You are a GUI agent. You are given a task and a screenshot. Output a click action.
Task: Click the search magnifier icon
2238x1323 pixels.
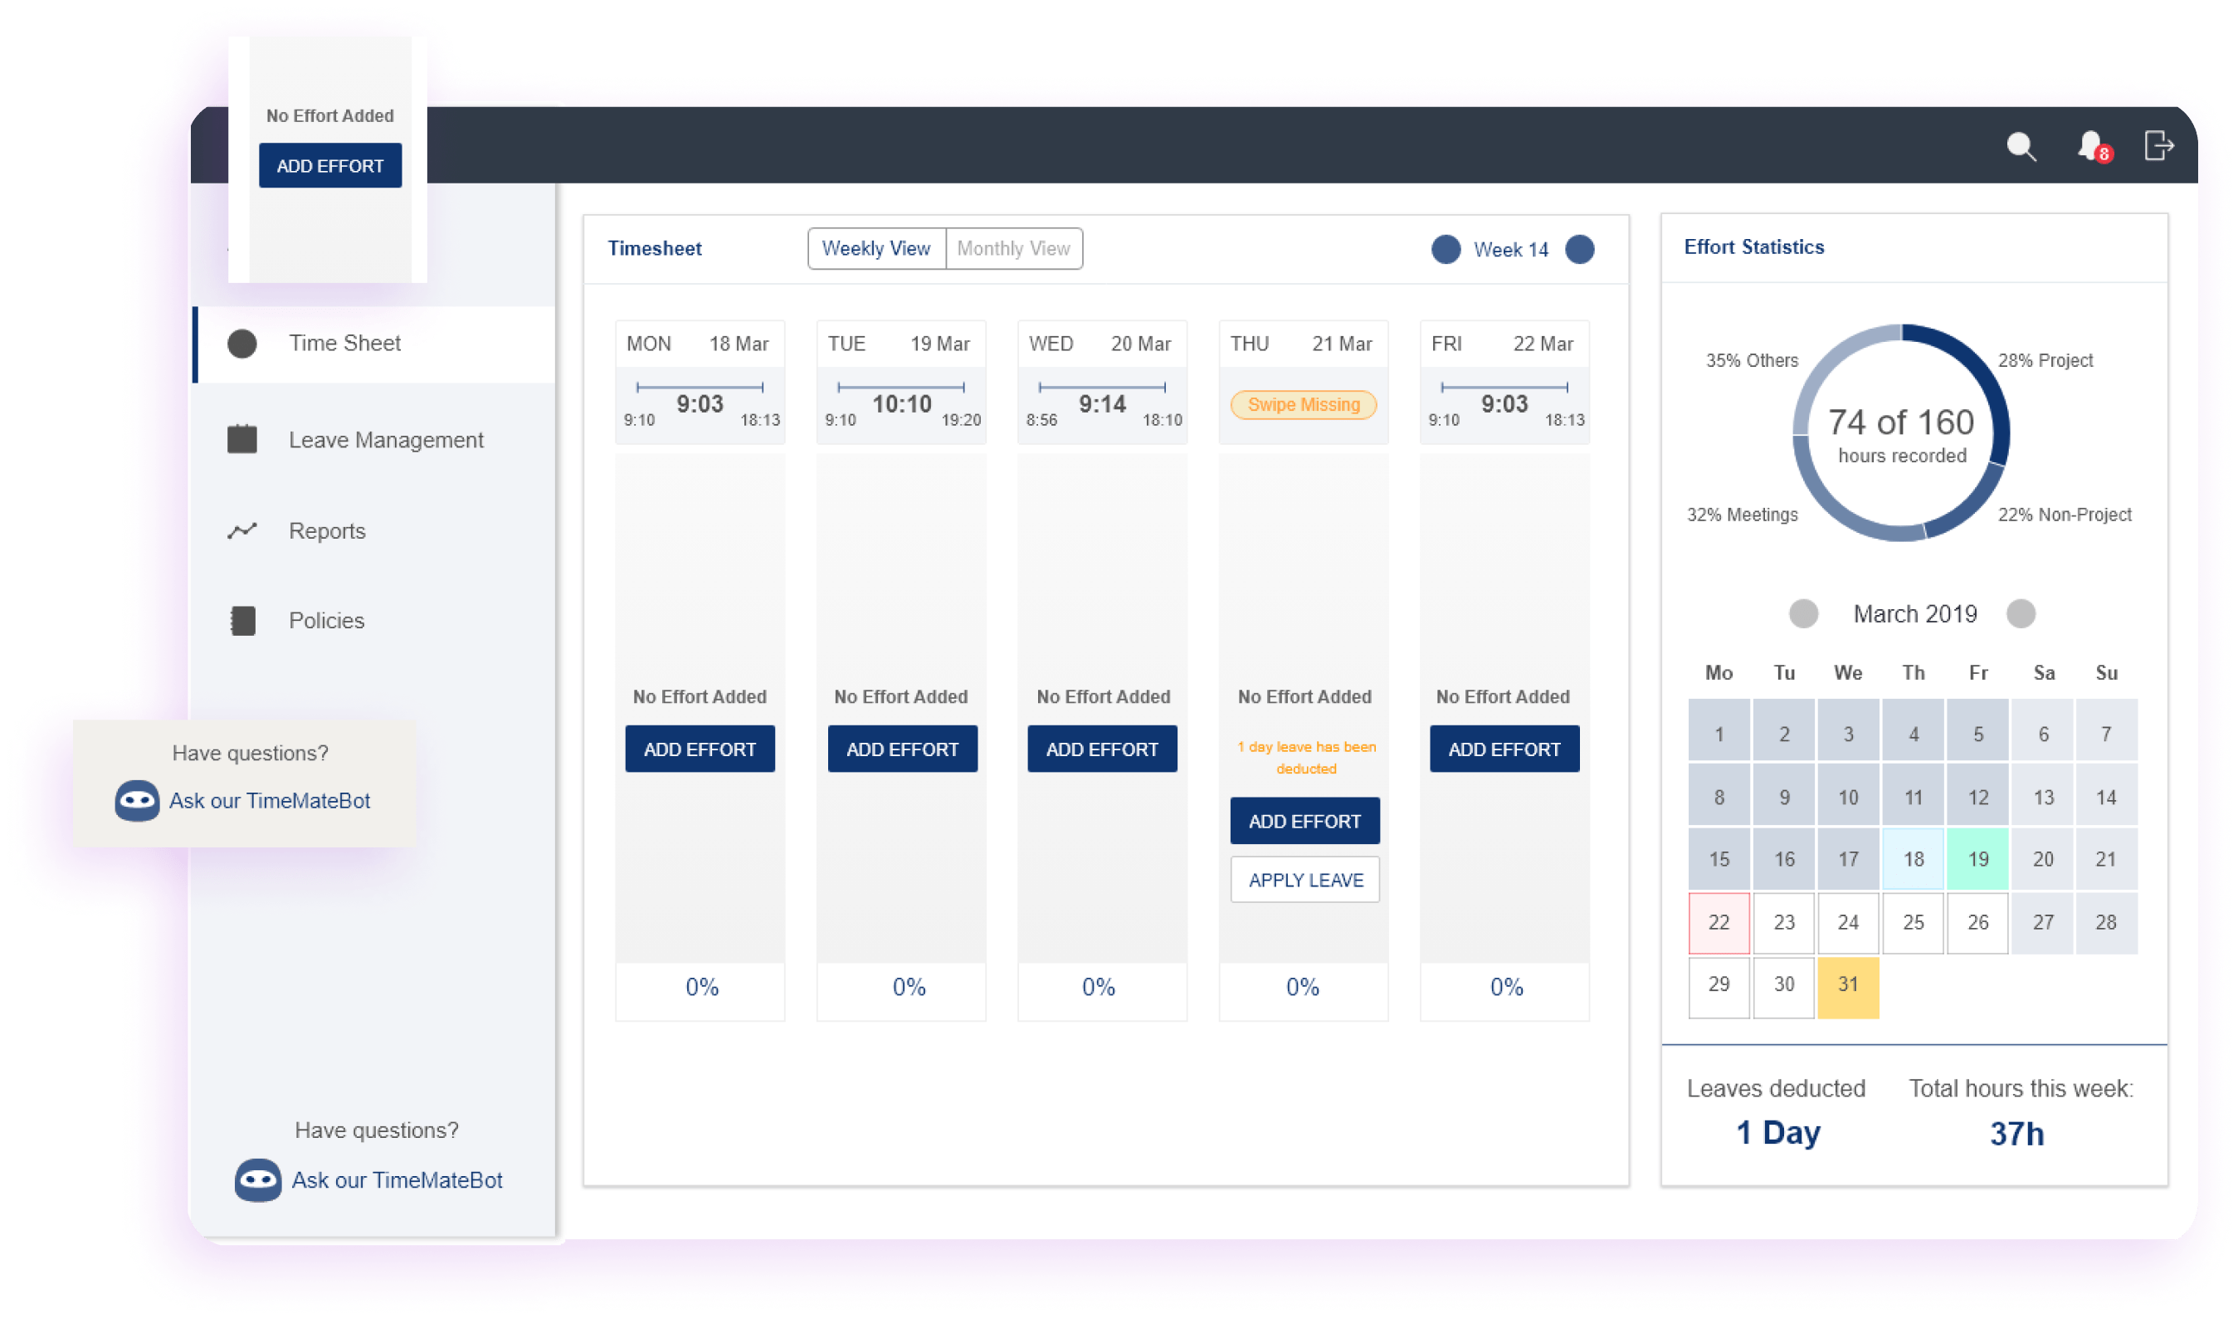coord(2021,146)
